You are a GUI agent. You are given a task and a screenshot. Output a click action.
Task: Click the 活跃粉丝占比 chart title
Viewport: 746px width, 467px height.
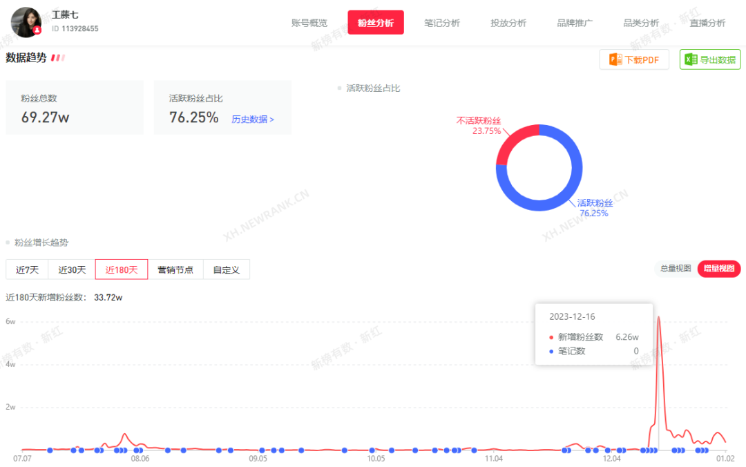point(373,88)
